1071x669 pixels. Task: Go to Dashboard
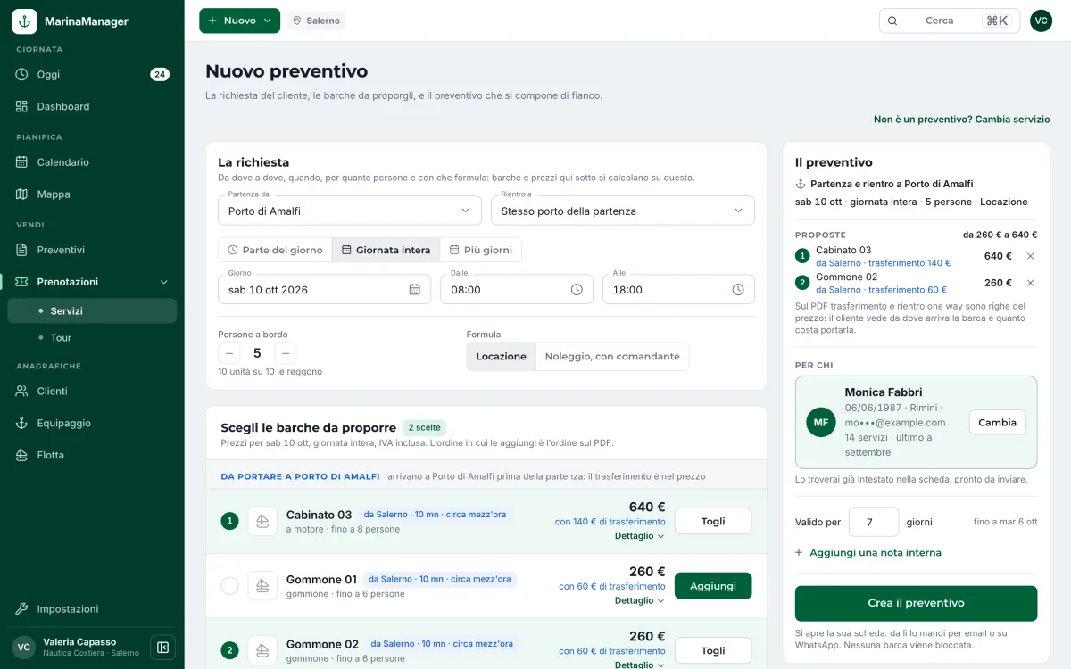[x=92, y=106]
